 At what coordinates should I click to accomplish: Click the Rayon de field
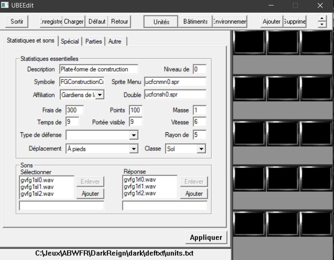point(199,135)
